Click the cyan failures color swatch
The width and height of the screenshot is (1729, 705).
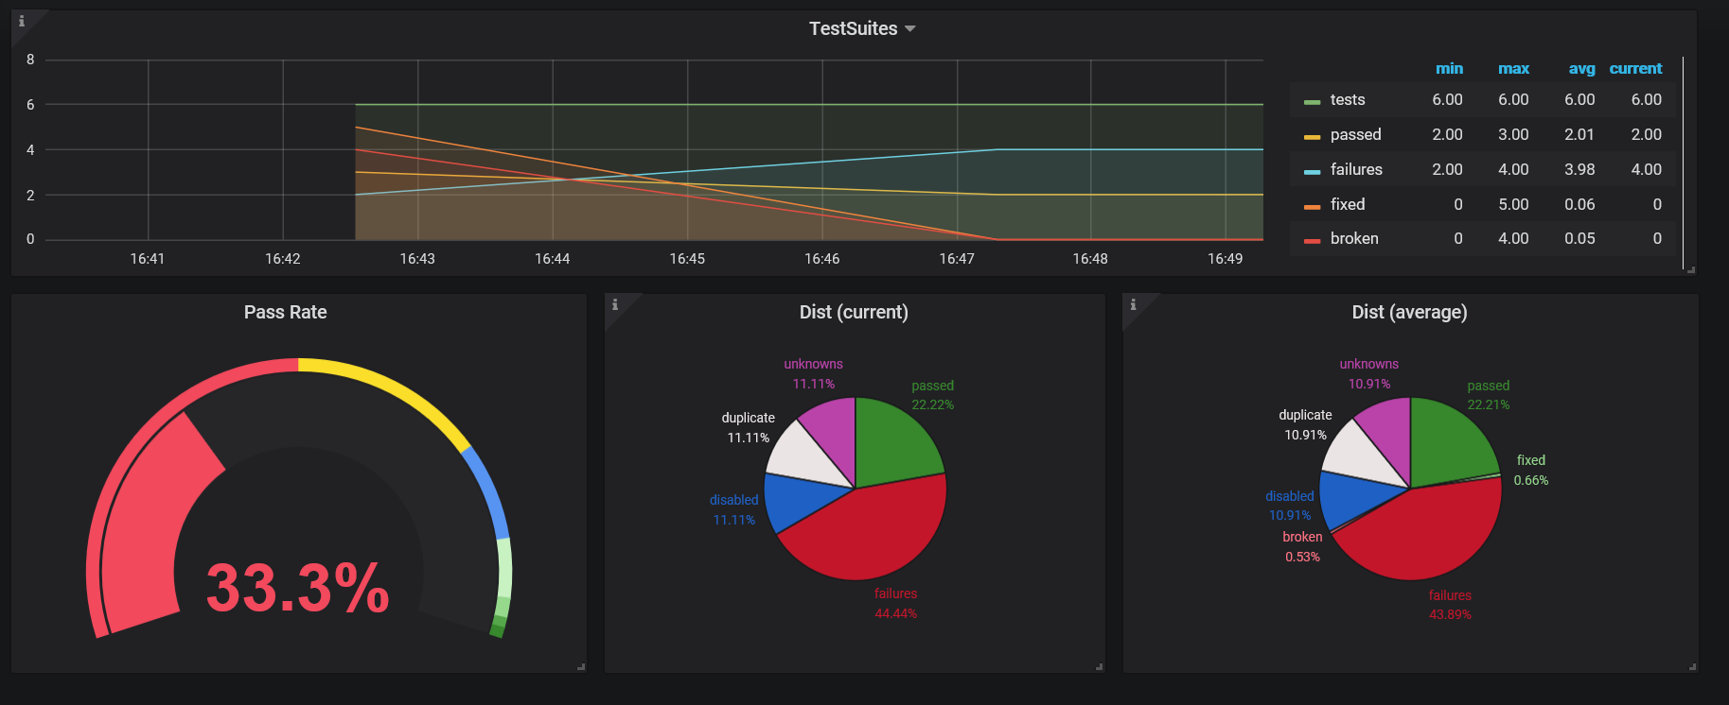[1312, 171]
